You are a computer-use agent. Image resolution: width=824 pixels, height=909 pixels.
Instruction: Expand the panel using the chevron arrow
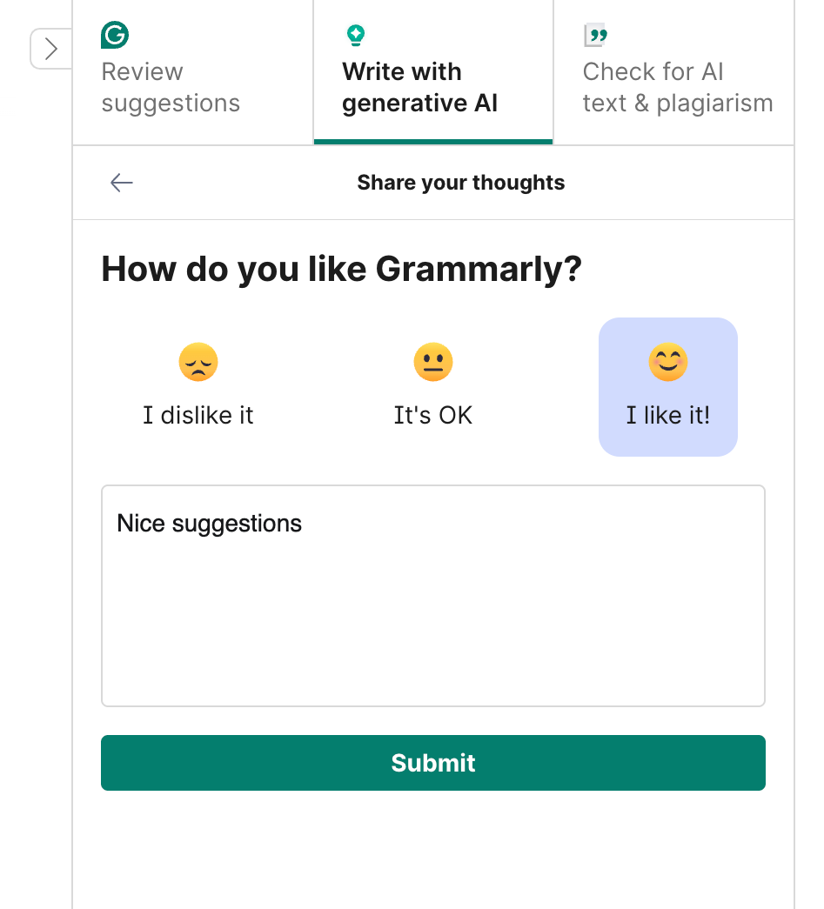[50, 49]
